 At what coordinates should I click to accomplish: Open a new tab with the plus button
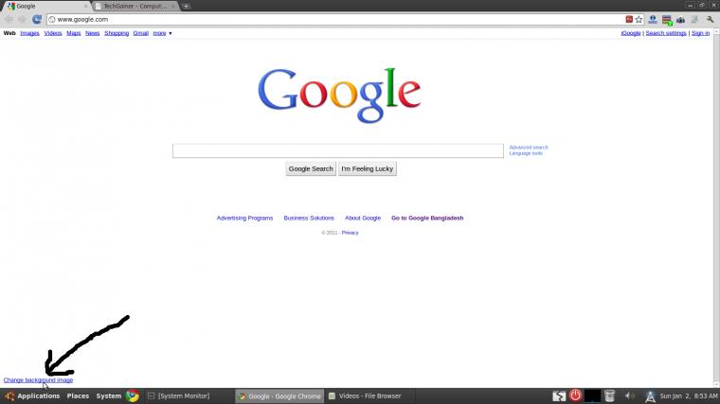186,6
